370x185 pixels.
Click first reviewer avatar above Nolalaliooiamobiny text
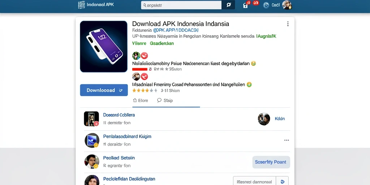[136, 56]
